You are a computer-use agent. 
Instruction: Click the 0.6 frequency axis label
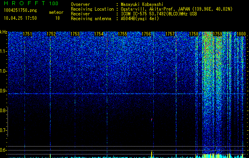[3, 150]
